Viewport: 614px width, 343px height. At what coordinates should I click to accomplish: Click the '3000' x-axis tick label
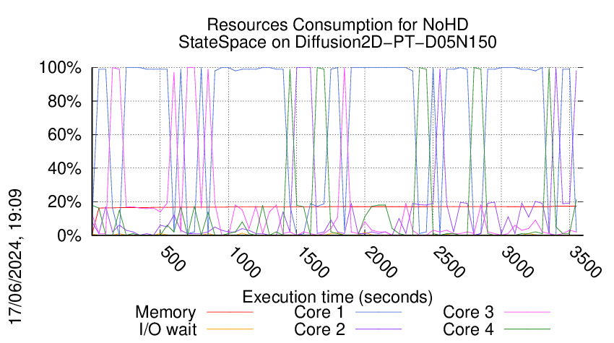pos(517,262)
